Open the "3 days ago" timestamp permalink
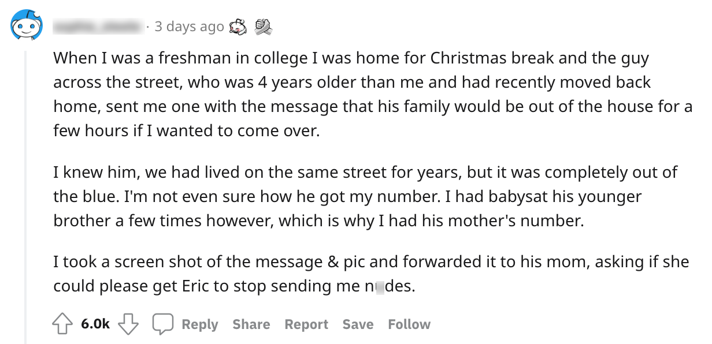712x344 pixels. (189, 27)
